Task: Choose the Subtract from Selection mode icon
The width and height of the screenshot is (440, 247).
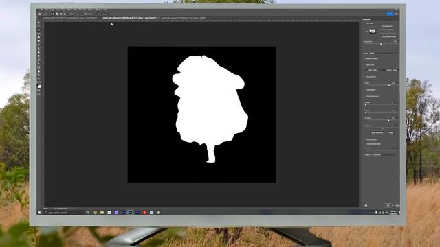Action: click(x=61, y=14)
